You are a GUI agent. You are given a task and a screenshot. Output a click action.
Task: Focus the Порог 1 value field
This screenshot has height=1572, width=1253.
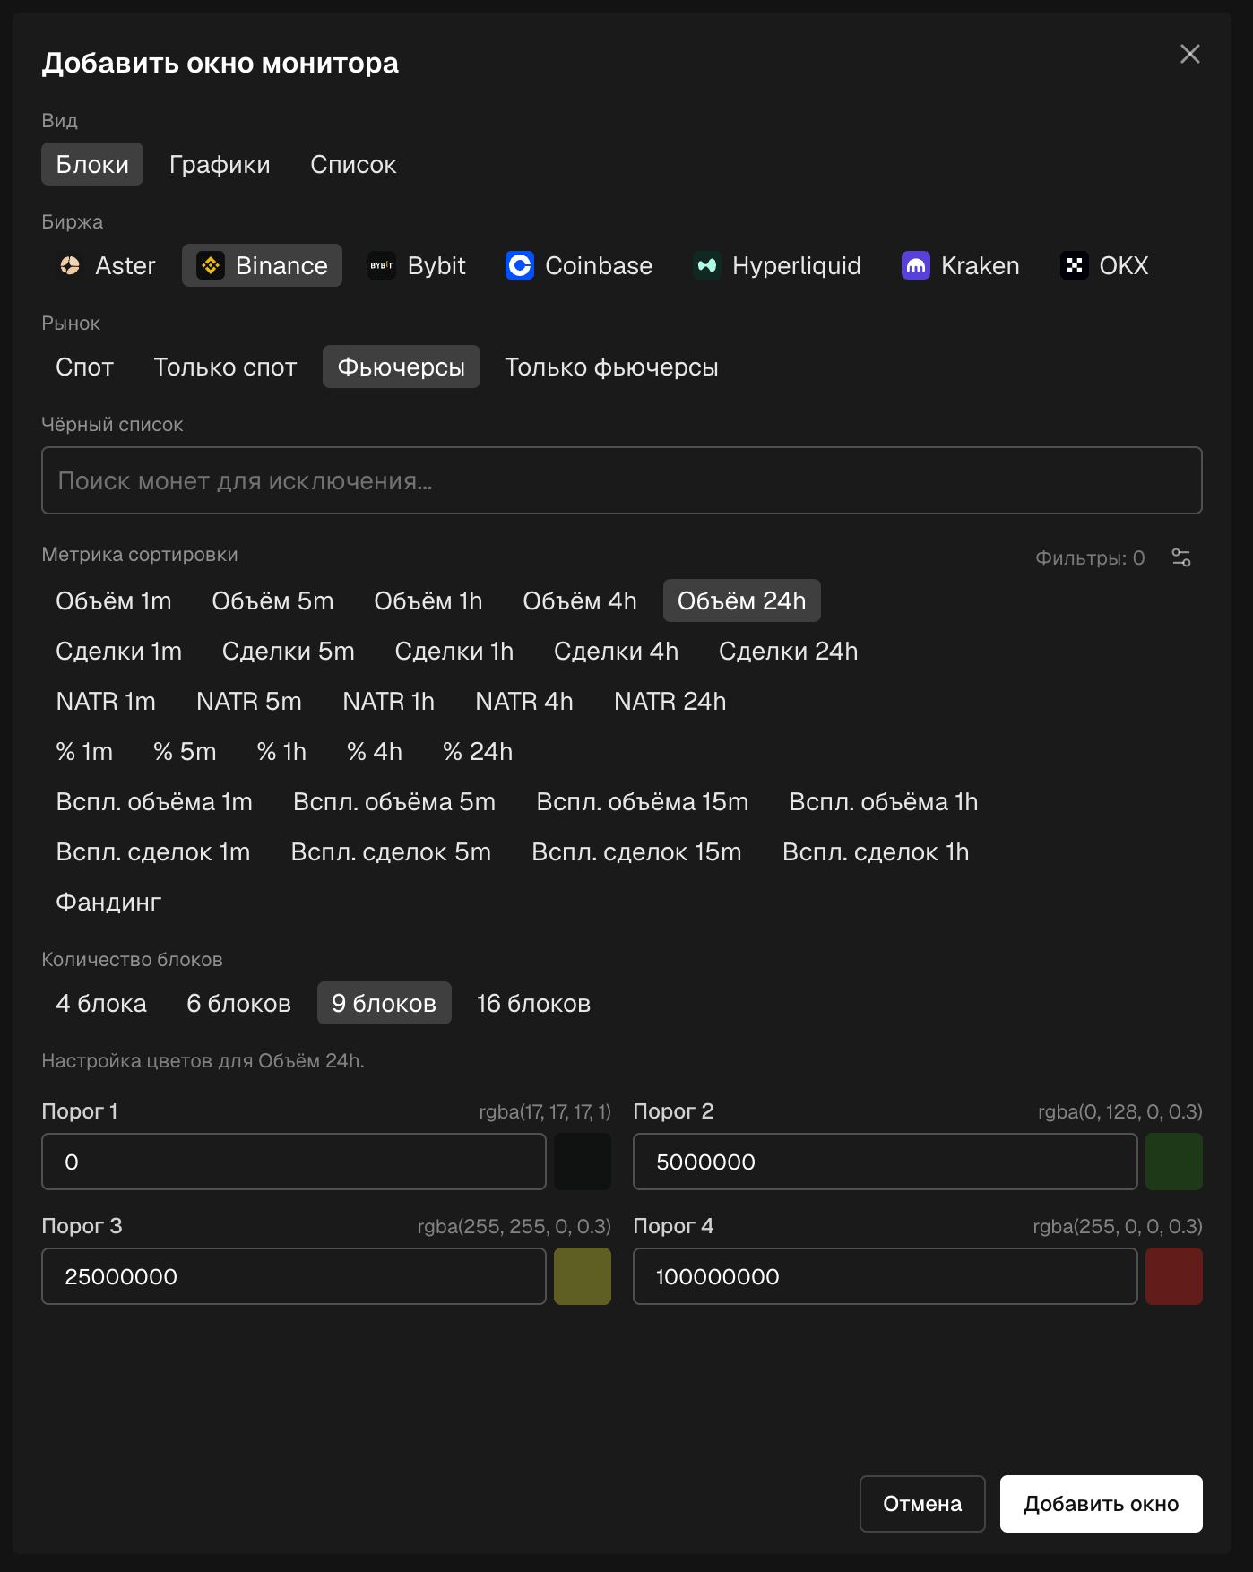pos(294,1162)
